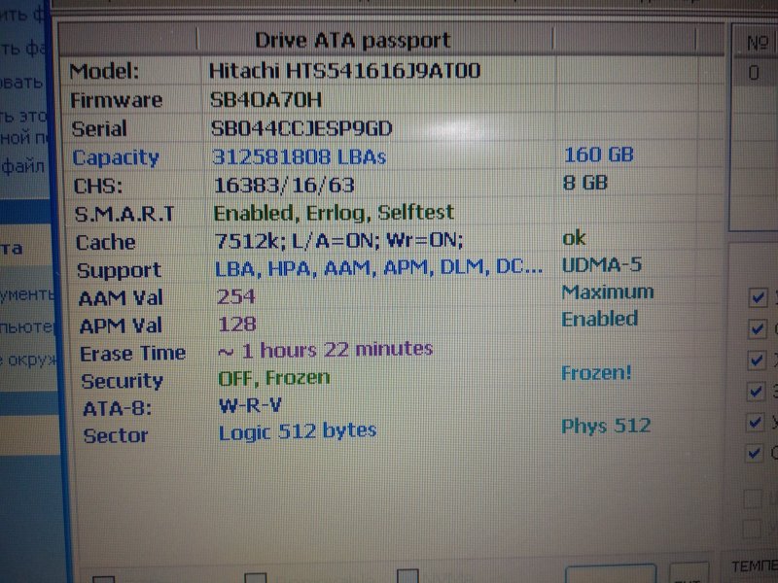Toggle the bottommost checked checkbox in right panel

point(756,453)
